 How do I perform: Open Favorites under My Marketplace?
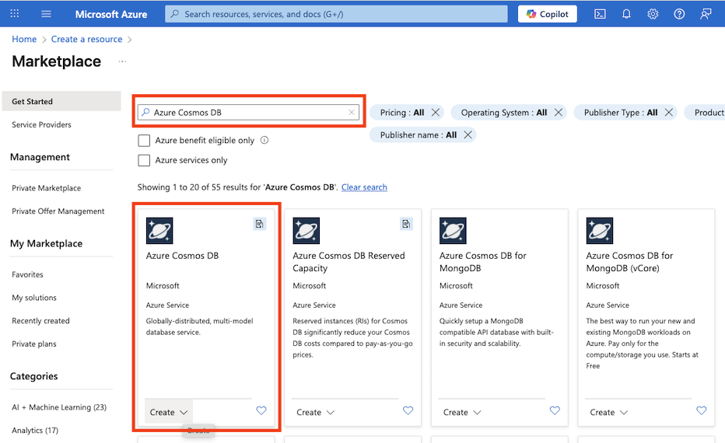[x=27, y=274]
